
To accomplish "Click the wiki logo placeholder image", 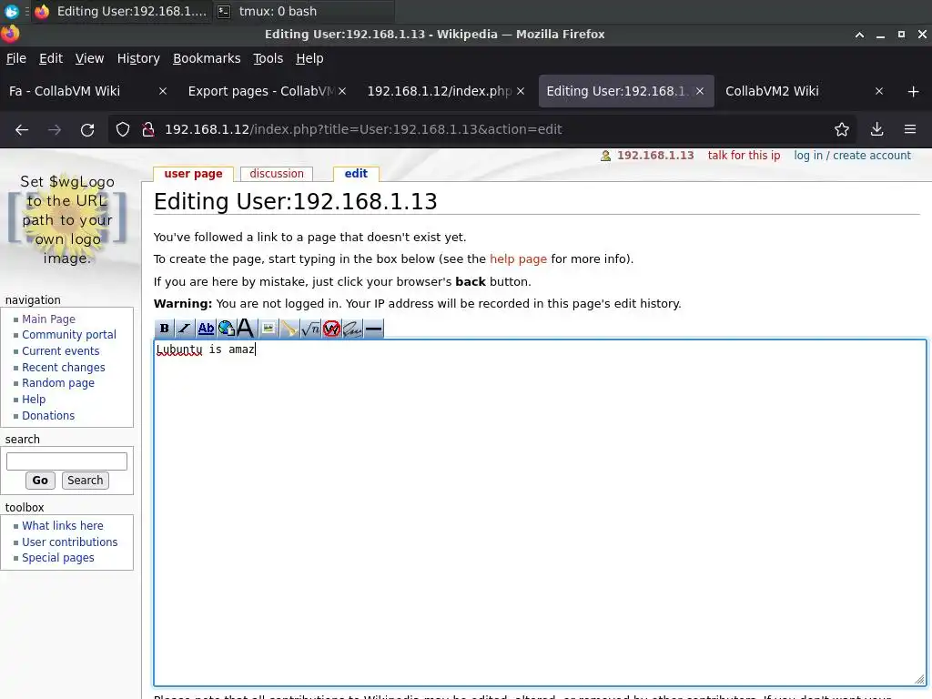I will click(67, 220).
